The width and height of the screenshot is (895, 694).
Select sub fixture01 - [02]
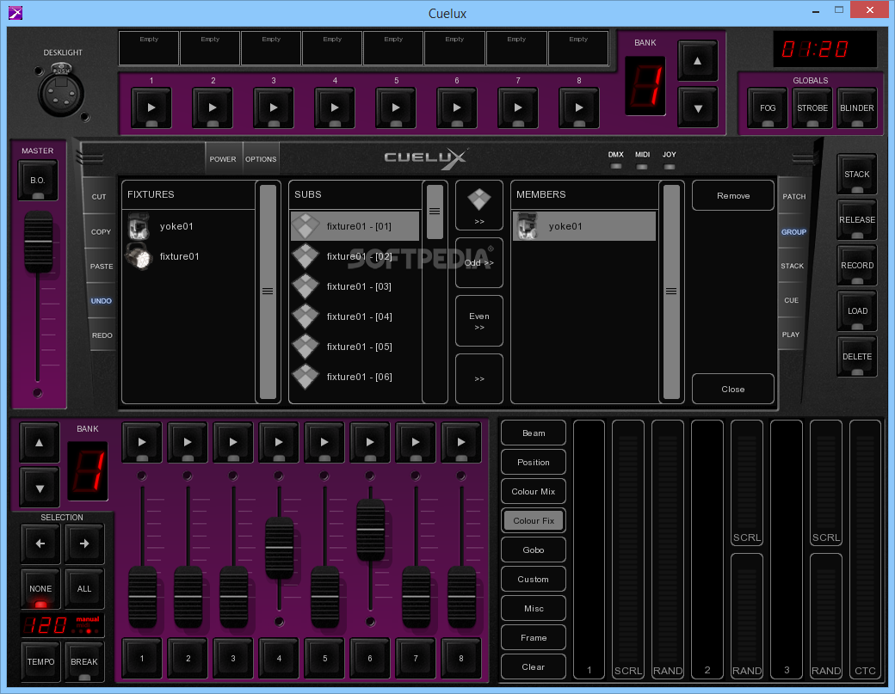(355, 256)
